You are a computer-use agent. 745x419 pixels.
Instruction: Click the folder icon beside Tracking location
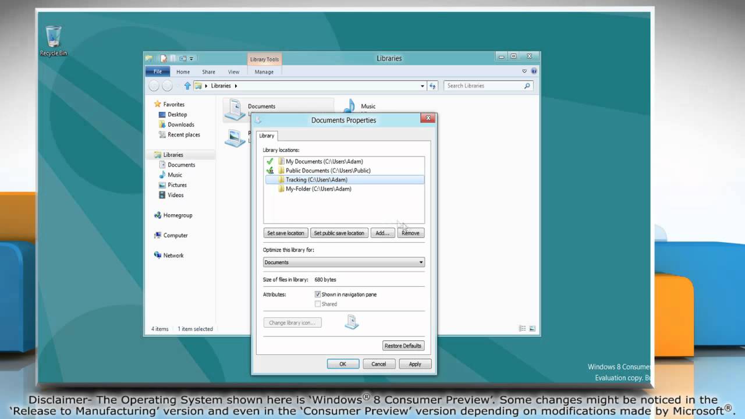[281, 180]
